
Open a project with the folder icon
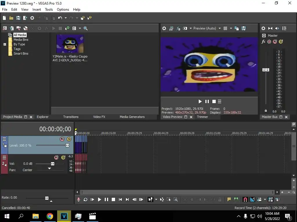pyautogui.click(x=11, y=18)
